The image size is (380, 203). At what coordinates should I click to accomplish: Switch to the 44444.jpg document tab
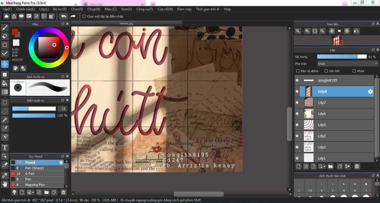(127, 24)
